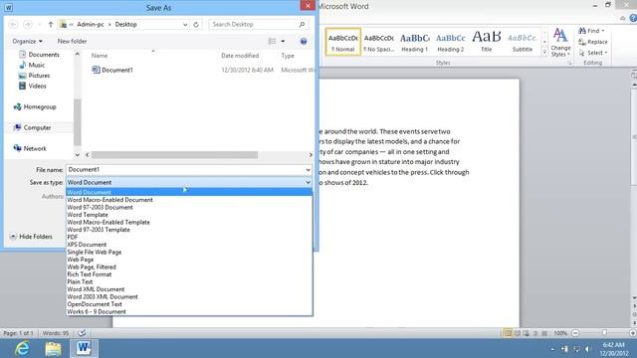637x358 pixels.
Task: Choose Rich Text Format
Action: click(x=189, y=274)
